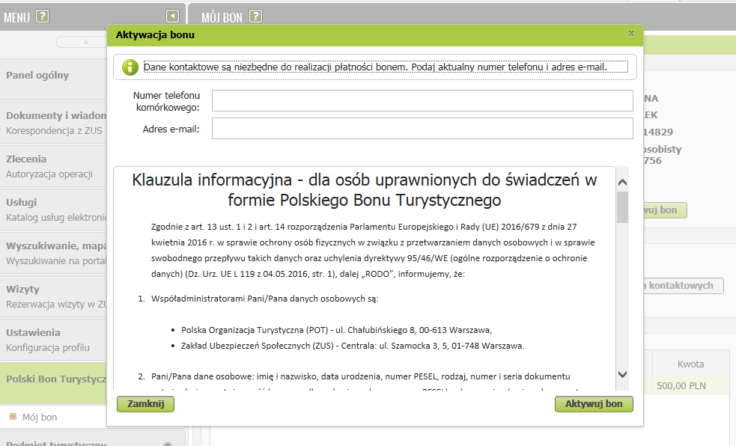Close the Aktywacja bonu dialog with X
736x446 pixels.
pos(631,33)
